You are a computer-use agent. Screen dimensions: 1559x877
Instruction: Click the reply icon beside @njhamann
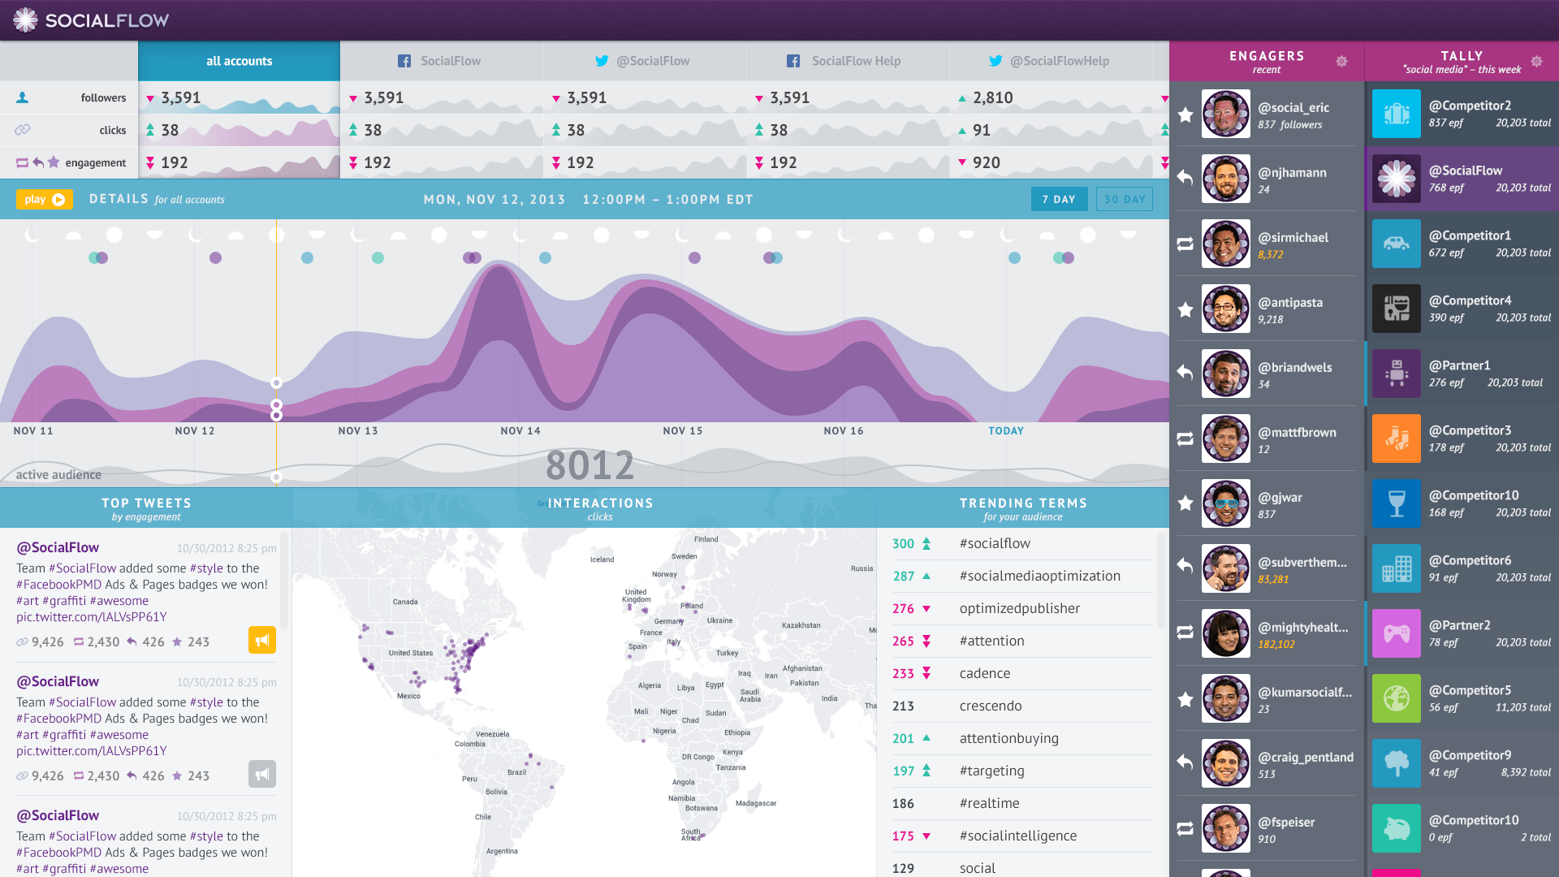click(x=1185, y=178)
